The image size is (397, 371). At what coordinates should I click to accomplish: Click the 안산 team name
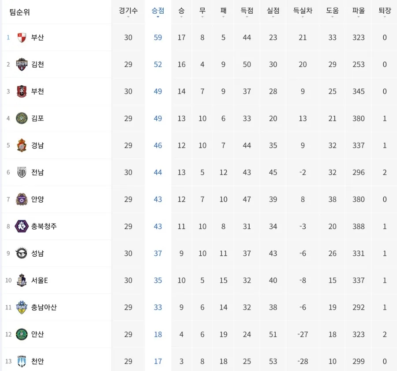click(37, 334)
